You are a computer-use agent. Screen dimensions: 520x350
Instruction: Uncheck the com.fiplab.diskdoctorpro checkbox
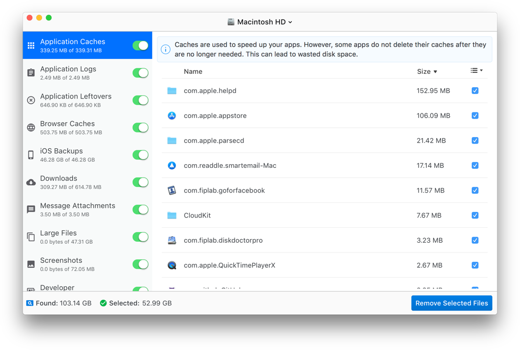coord(475,240)
